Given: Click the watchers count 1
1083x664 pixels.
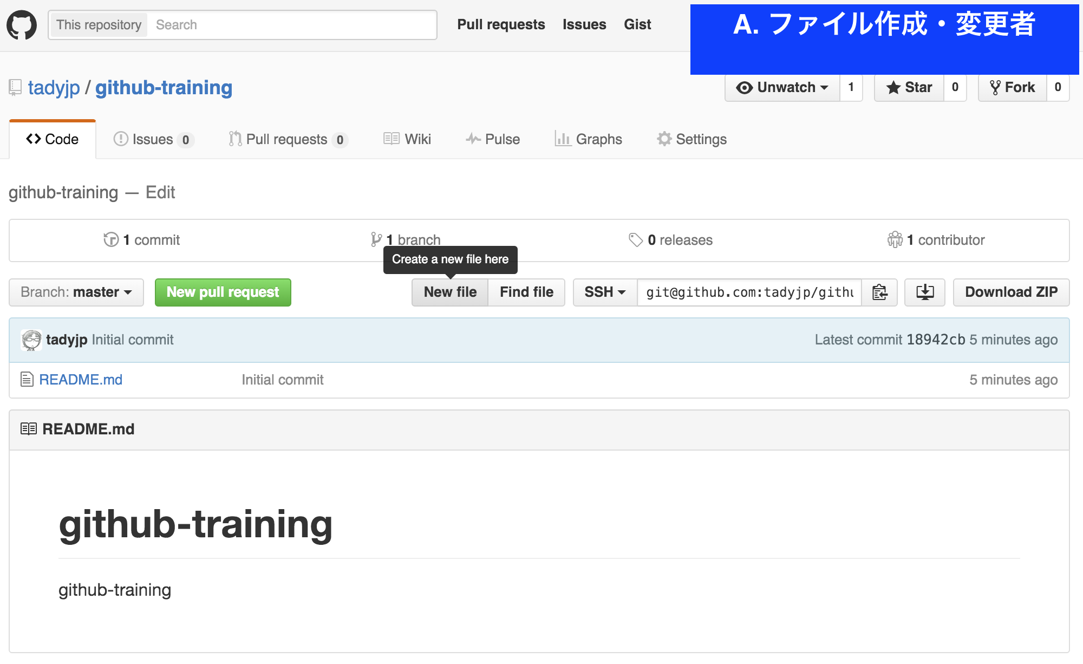Looking at the screenshot, I should (x=851, y=87).
